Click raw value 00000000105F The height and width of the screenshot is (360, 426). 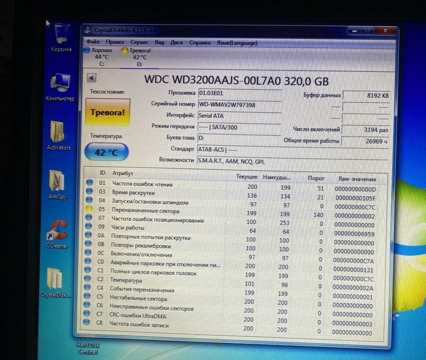(x=355, y=198)
